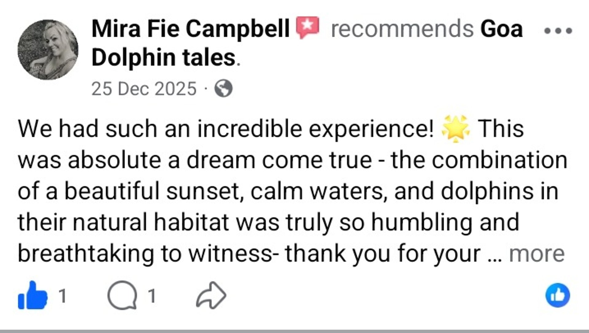Share the review using the arrow icon
Image resolution: width=589 pixels, height=333 pixels.
211,295
